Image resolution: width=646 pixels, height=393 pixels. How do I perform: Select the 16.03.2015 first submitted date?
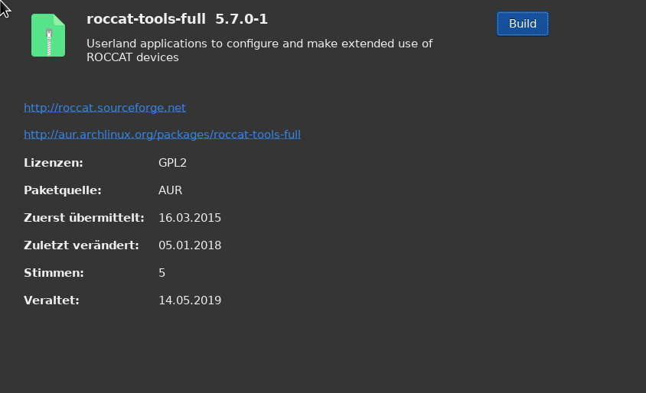click(190, 218)
